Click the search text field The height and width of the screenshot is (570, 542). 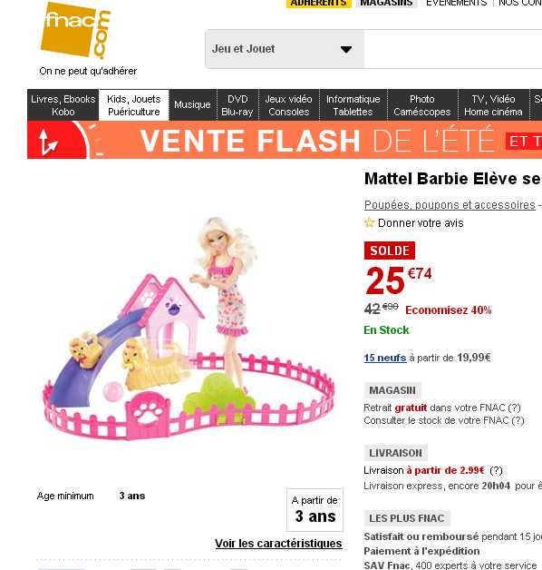pyautogui.click(x=452, y=49)
